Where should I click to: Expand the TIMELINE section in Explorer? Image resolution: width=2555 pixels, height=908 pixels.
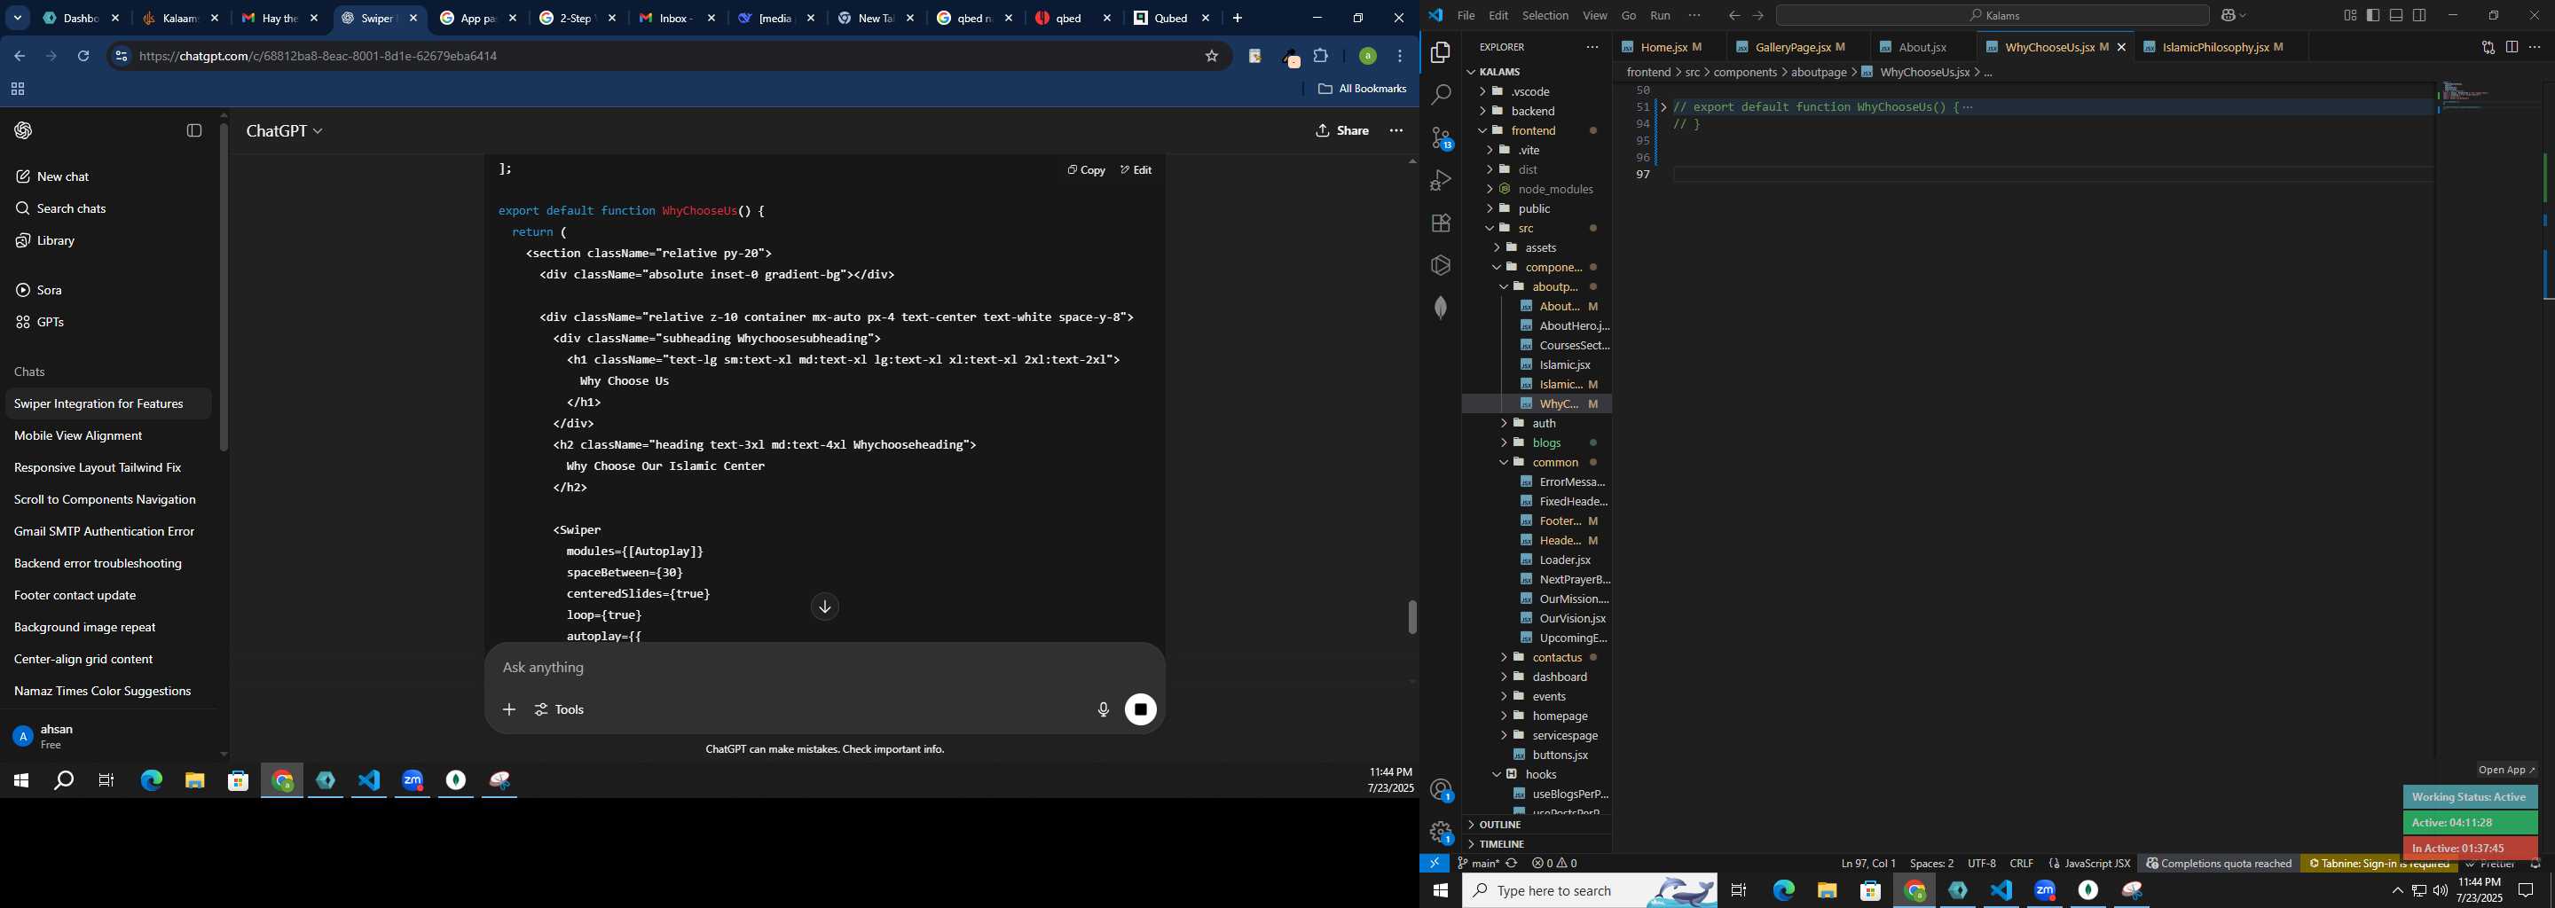coord(1537,844)
